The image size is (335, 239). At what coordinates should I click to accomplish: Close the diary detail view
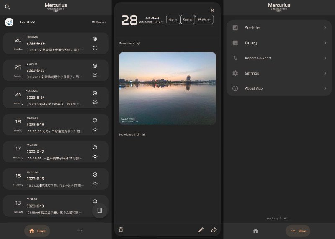212,10
